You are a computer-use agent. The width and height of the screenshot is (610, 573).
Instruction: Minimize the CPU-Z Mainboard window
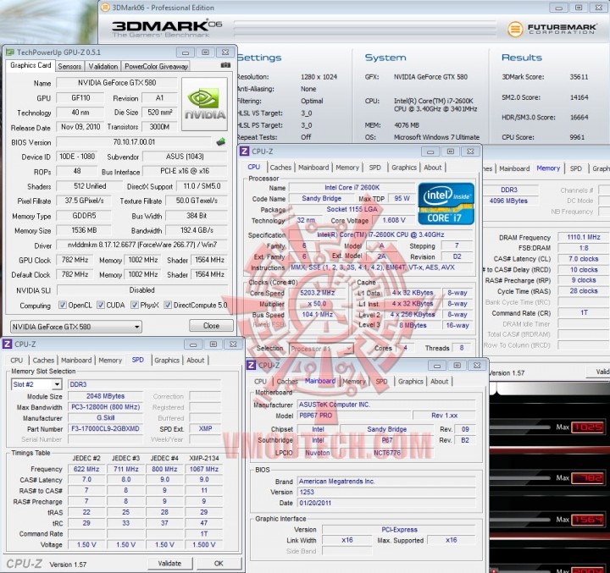pyautogui.click(x=437, y=366)
